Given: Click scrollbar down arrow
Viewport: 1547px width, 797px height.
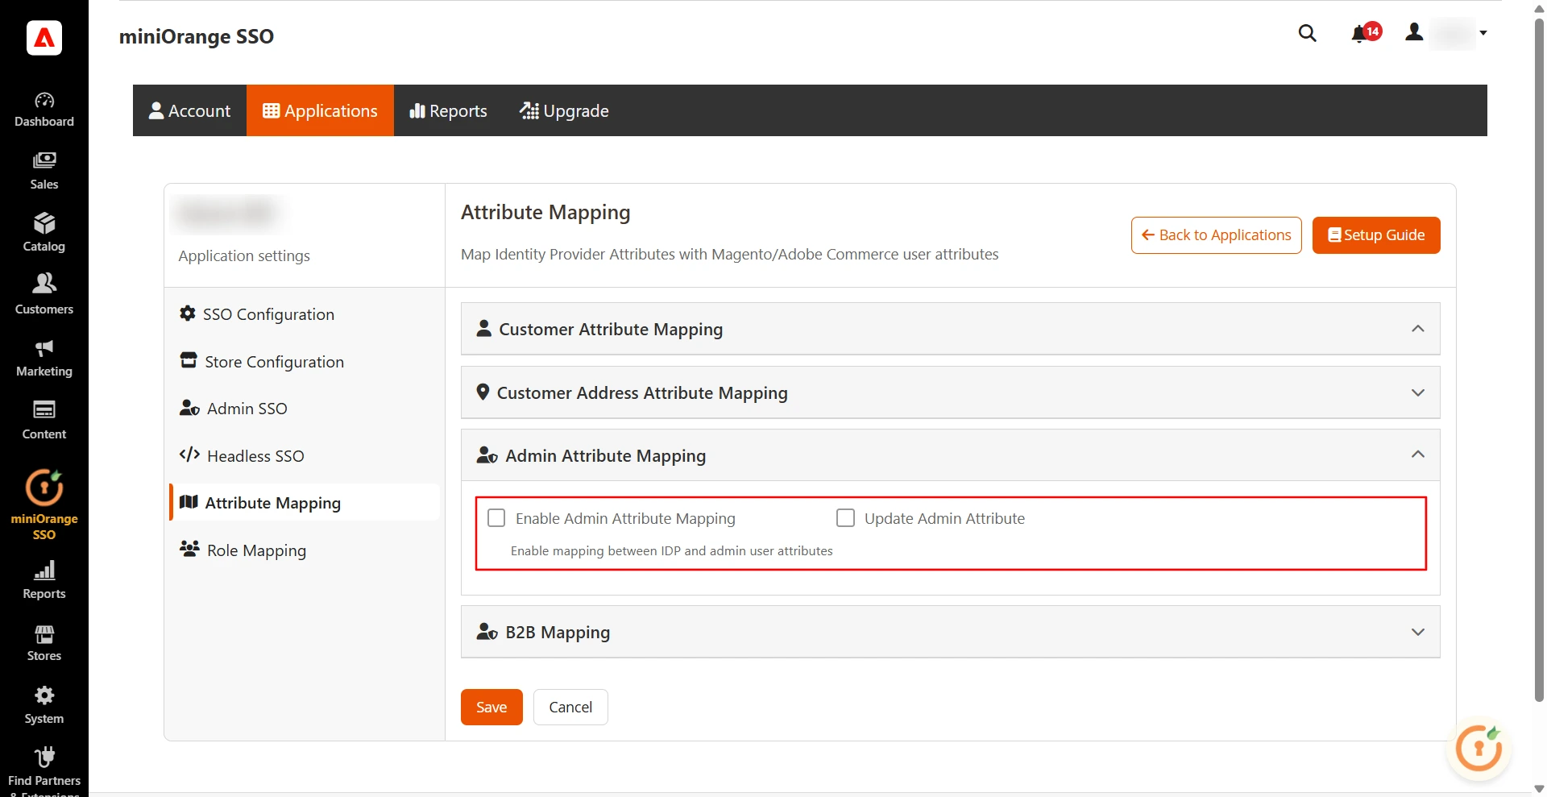Looking at the screenshot, I should tap(1539, 789).
